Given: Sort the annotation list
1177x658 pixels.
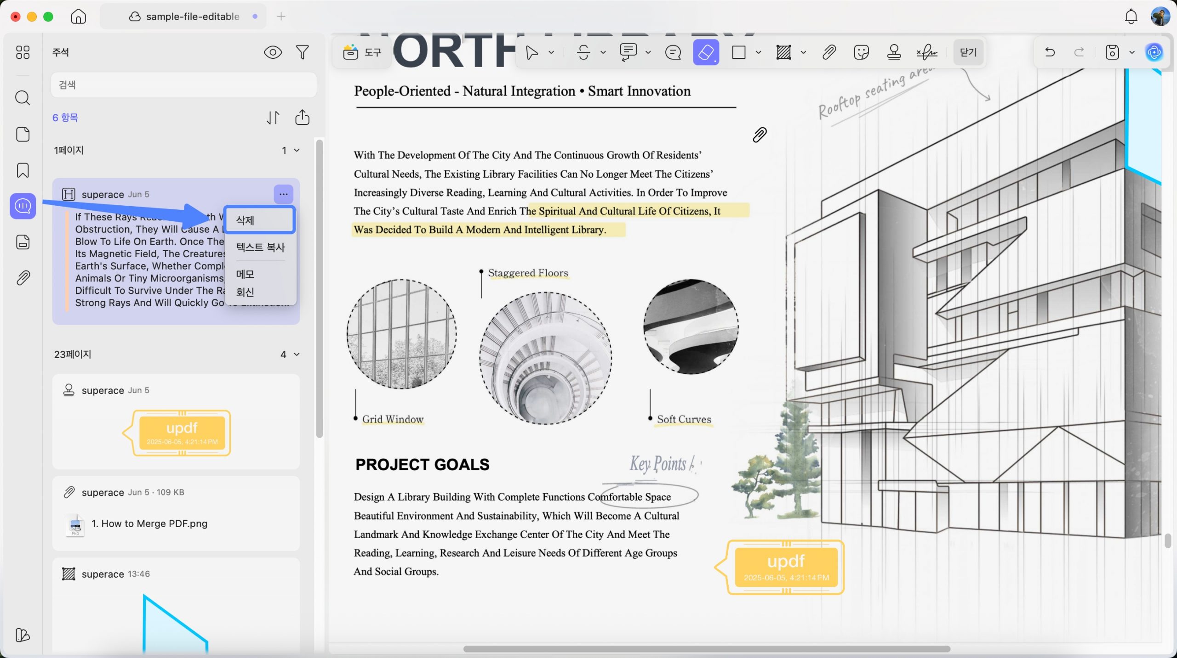Looking at the screenshot, I should coord(273,118).
